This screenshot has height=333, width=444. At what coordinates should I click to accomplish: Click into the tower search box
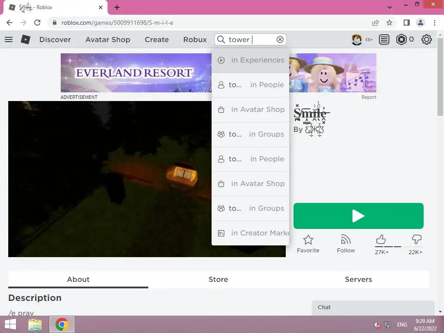(x=251, y=39)
